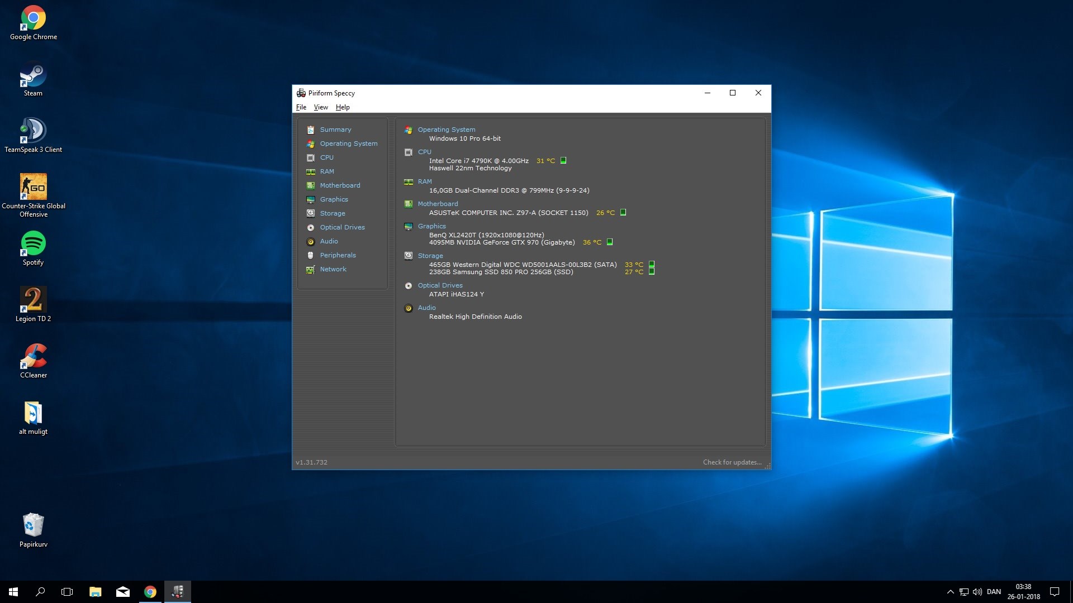This screenshot has height=603, width=1073.
Task: Click the Western Digital drive temperature indicator
Action: click(652, 264)
